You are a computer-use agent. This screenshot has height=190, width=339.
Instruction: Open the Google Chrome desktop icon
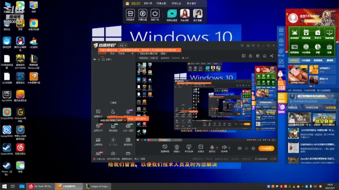click(33, 24)
